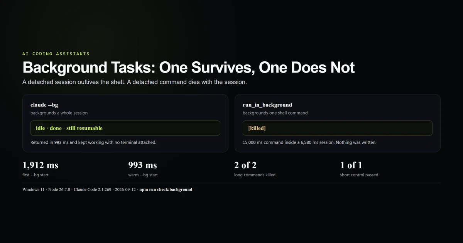The image size is (463, 243).
Task: Click the '15,000 ms command' note text
Action: coord(309,142)
